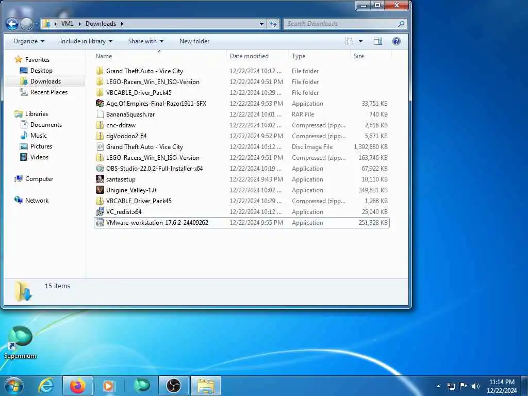Screen dimensions: 528x396
Task: Select Age.Of.Empires-Final-Razor1911-SFX application icon
Action: [x=100, y=103]
